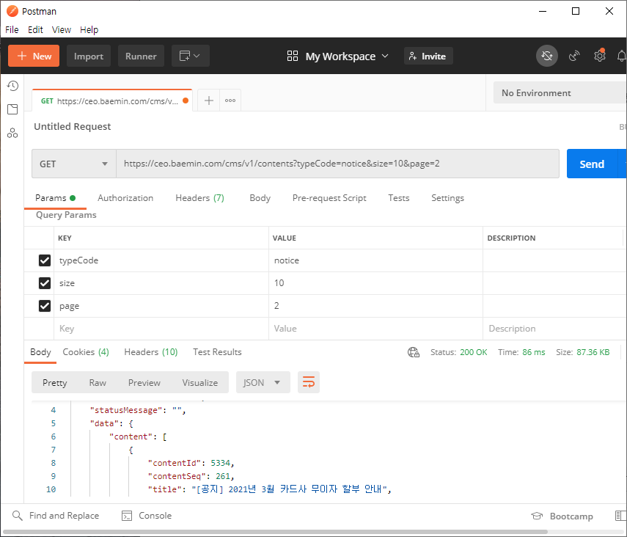This screenshot has width=627, height=537.
Task: Open the Runner
Action: pyautogui.click(x=141, y=56)
